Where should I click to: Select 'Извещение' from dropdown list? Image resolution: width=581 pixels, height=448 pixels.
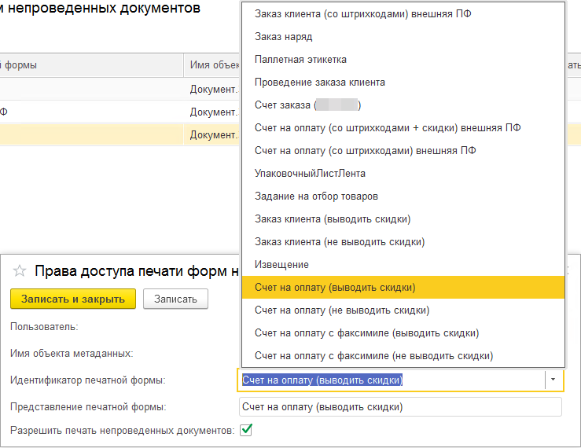tap(281, 264)
